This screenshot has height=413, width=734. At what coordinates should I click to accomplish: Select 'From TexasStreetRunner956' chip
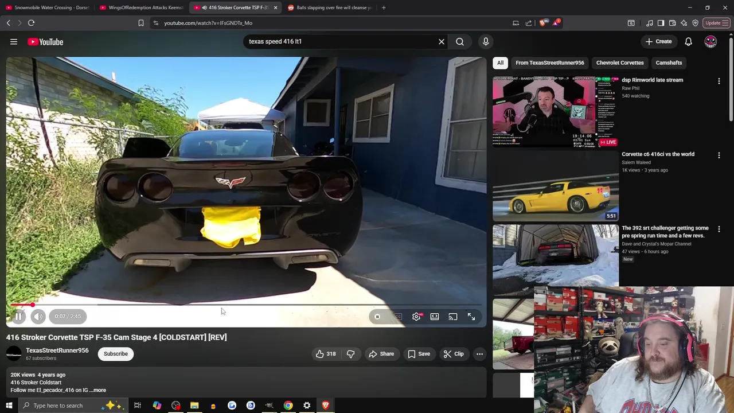click(x=550, y=63)
